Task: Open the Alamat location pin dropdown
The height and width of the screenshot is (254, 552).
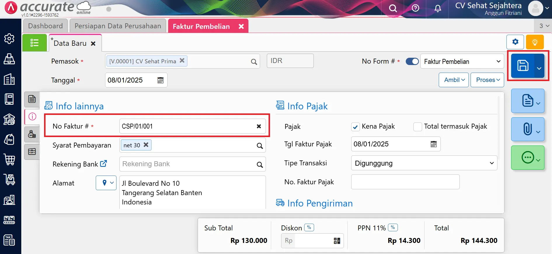Action: [x=106, y=183]
